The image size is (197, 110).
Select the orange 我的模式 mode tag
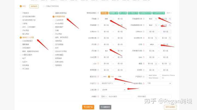[105, 13]
